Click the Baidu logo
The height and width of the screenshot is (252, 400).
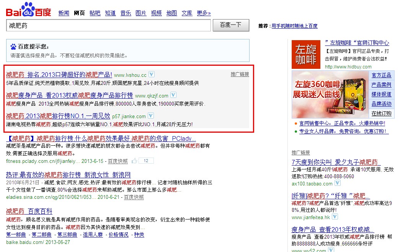click(28, 10)
